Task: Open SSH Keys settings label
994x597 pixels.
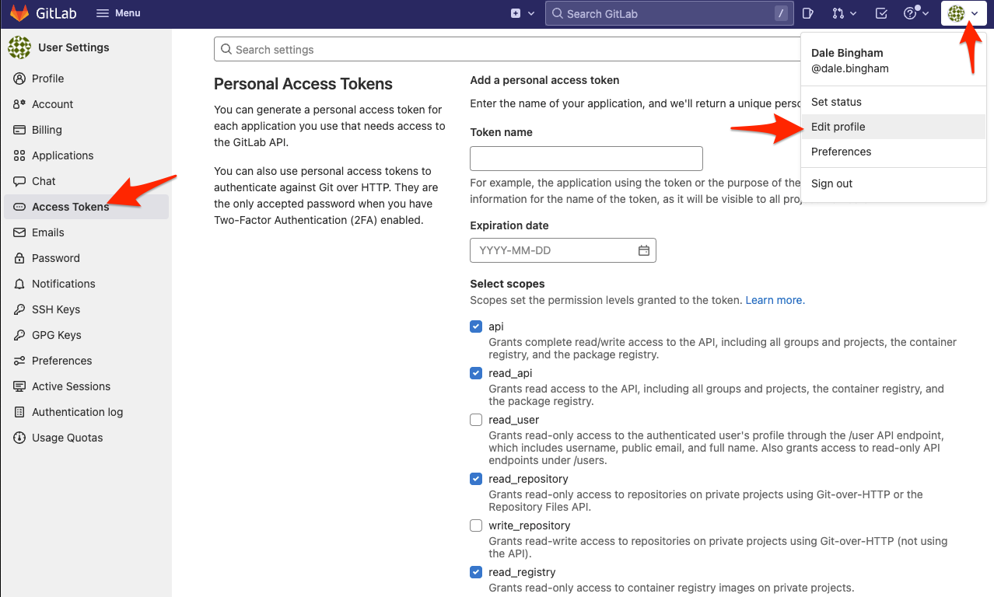Action: [56, 309]
